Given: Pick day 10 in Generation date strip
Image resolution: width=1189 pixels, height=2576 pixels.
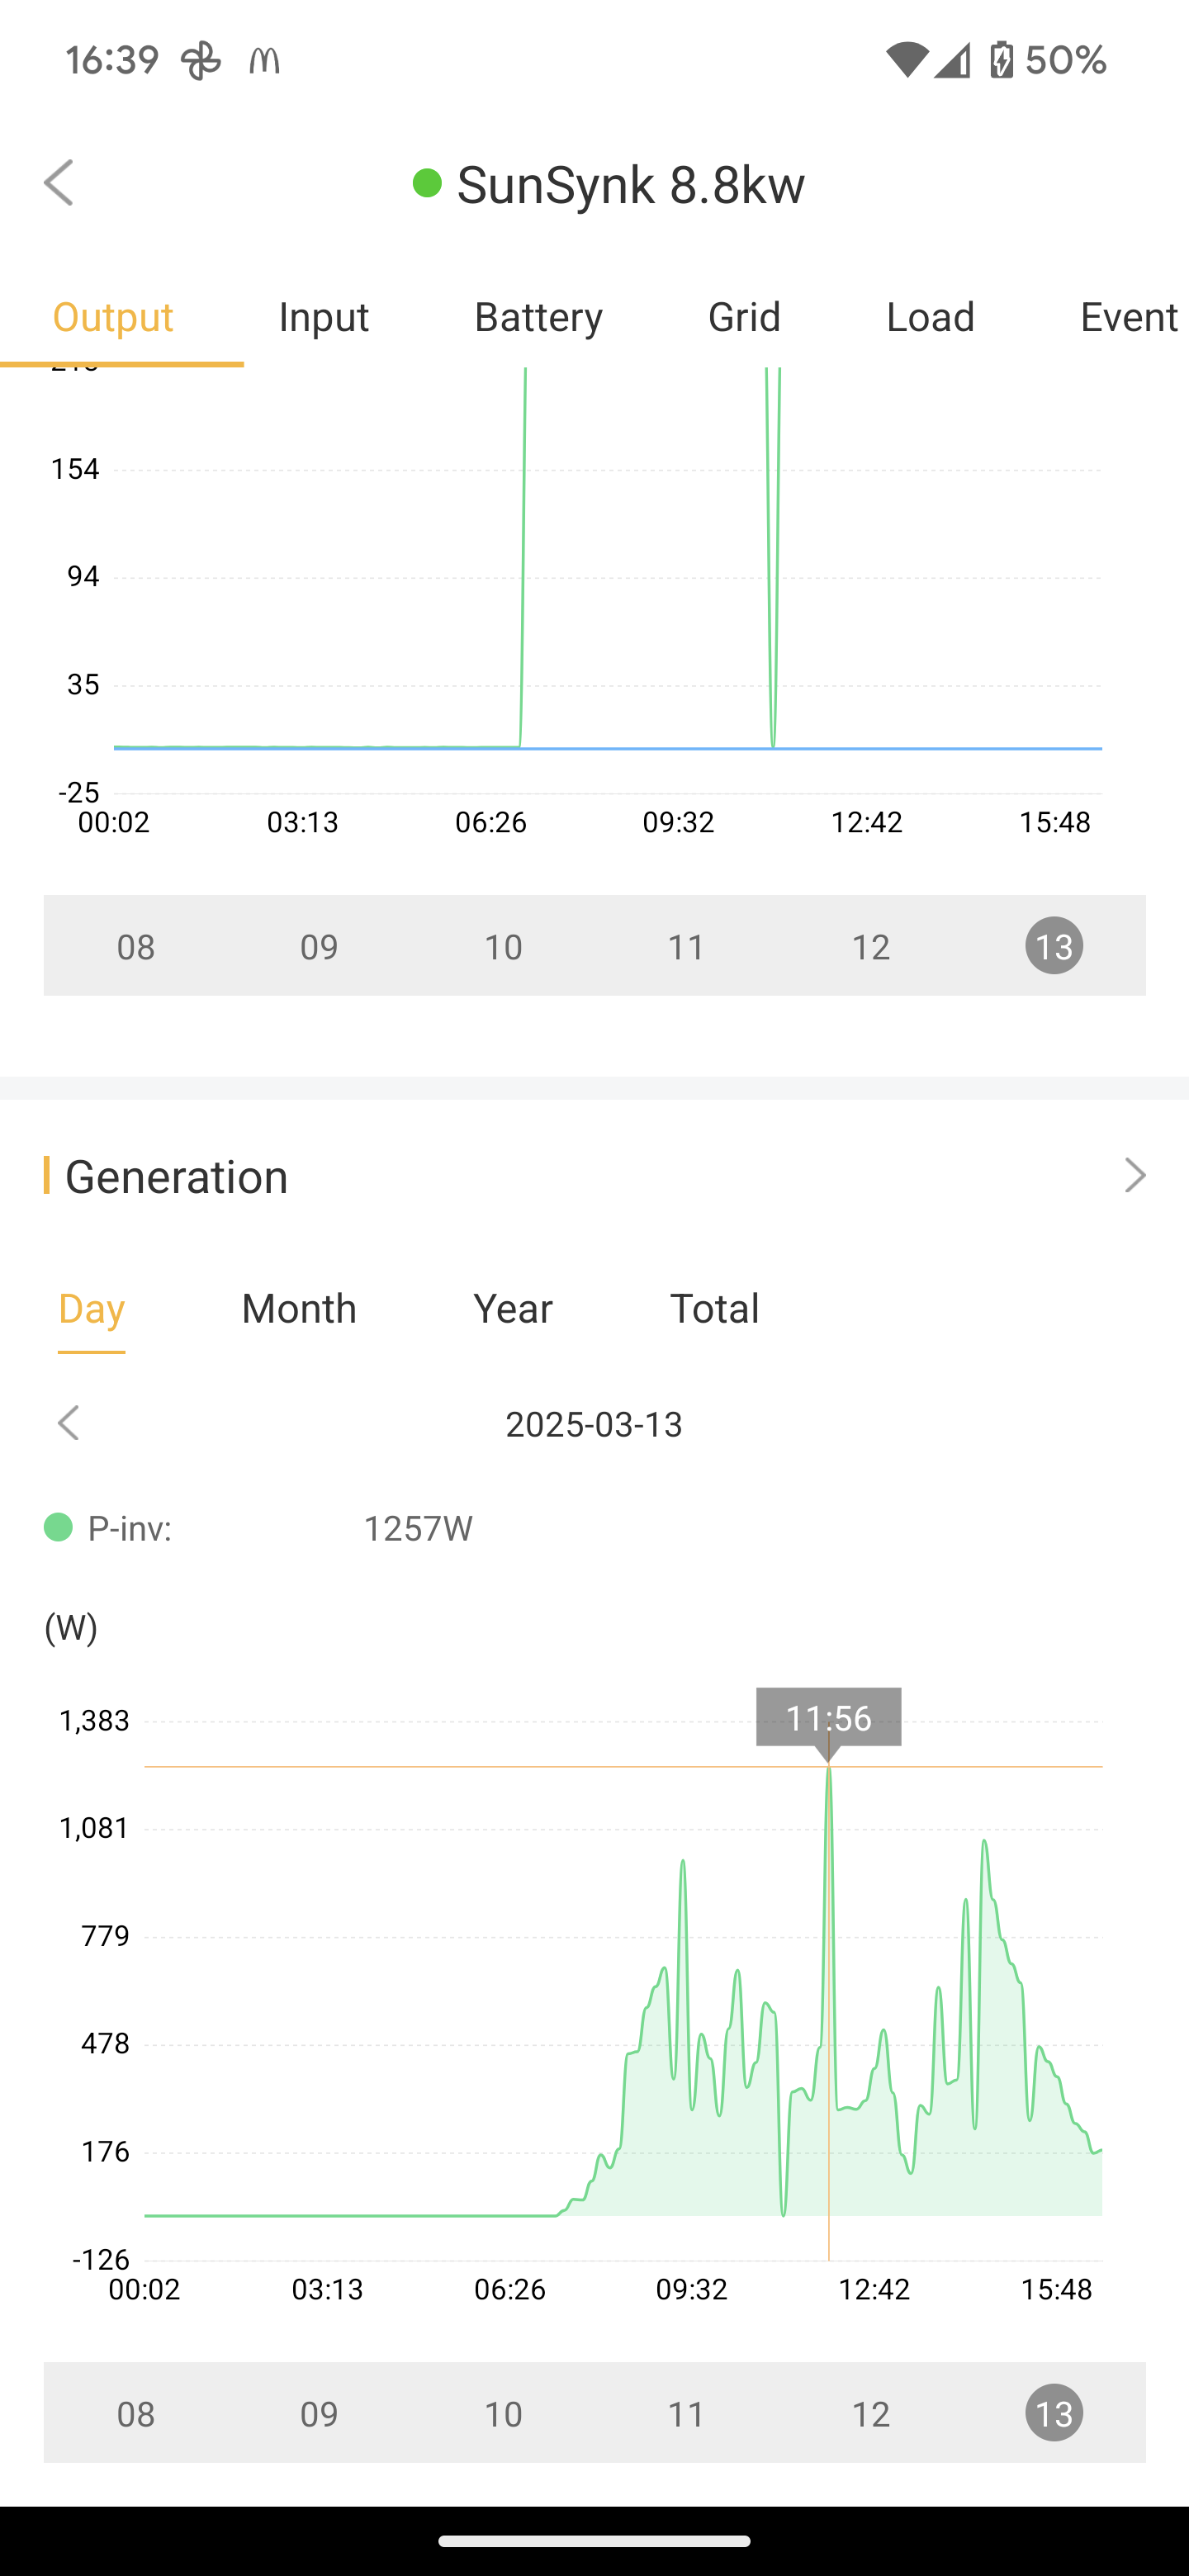Looking at the screenshot, I should [503, 2413].
